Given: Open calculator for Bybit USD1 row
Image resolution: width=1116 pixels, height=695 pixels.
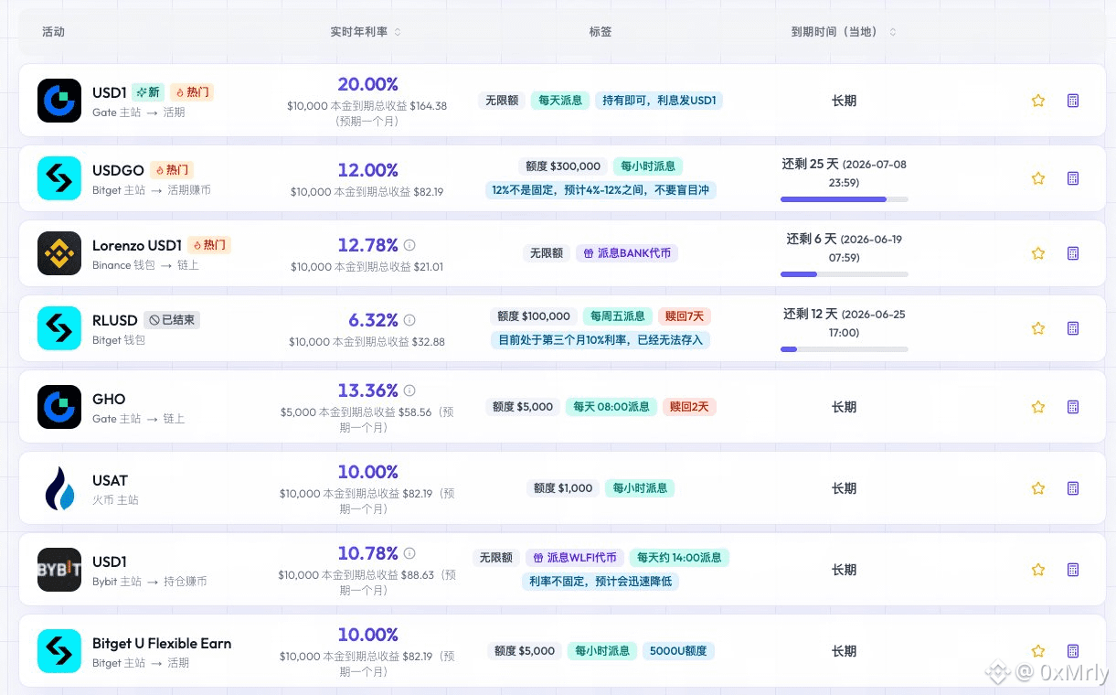Looking at the screenshot, I should coord(1073,570).
